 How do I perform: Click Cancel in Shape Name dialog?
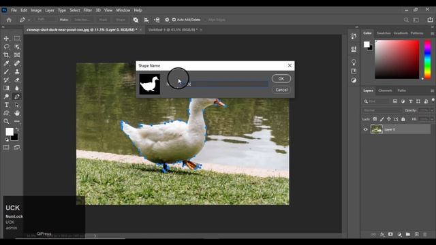(281, 90)
